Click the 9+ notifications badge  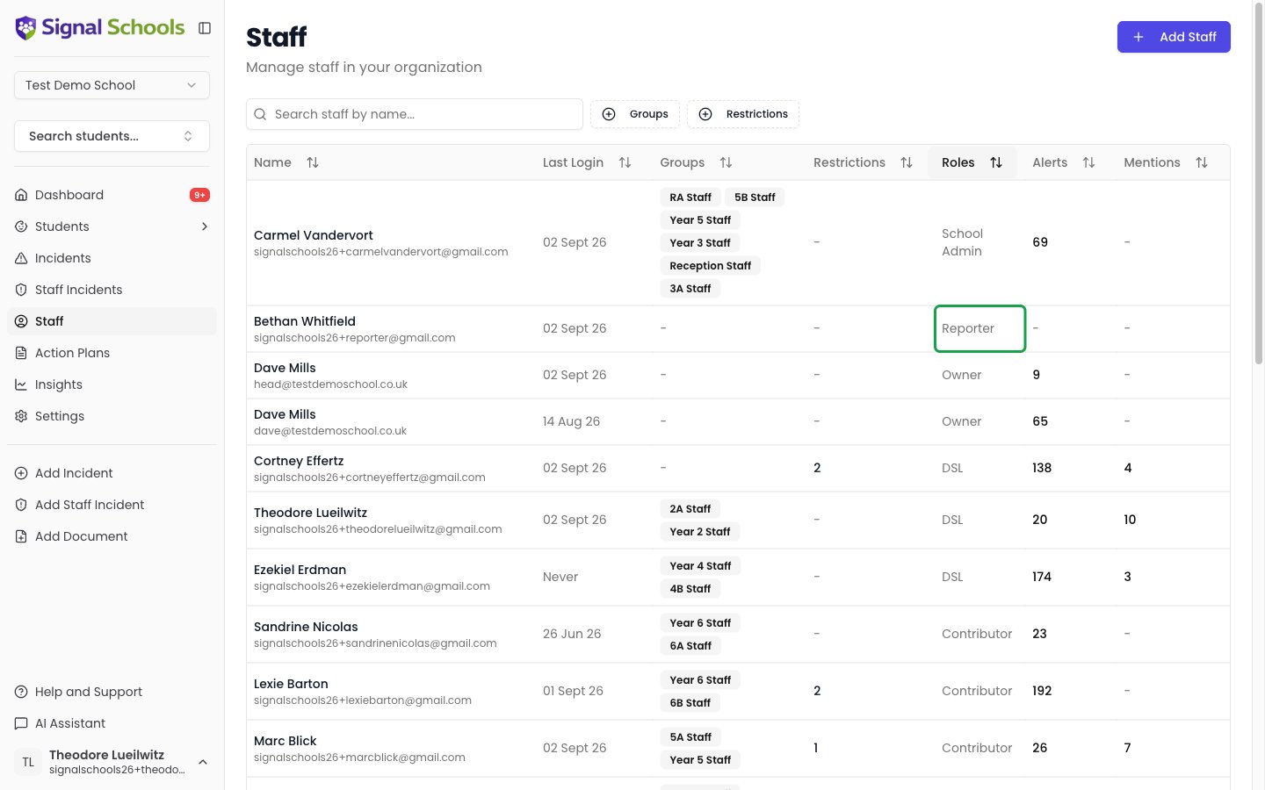[x=199, y=195]
